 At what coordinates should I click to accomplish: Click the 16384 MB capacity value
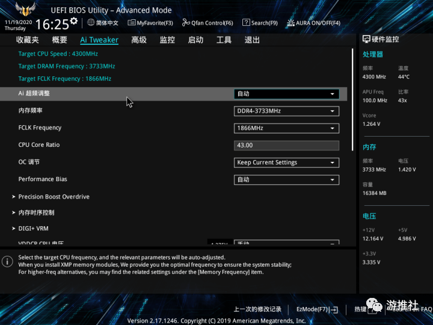(x=375, y=193)
